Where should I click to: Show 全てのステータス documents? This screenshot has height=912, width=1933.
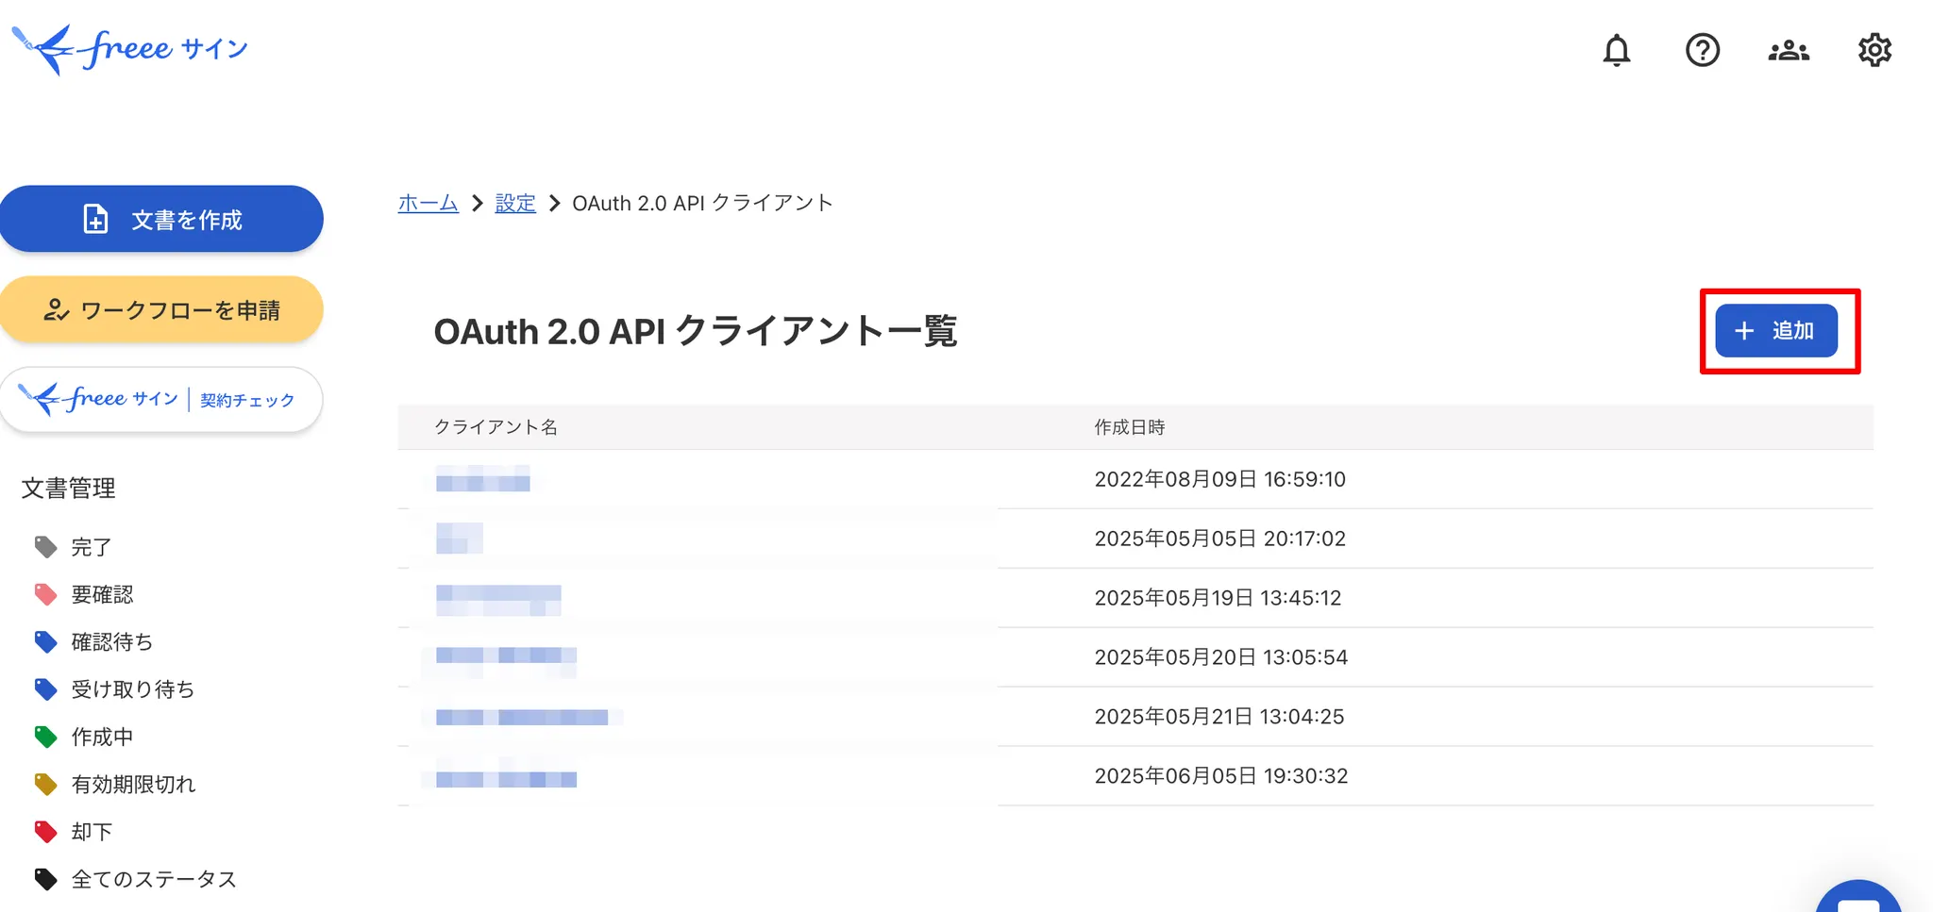click(x=153, y=879)
